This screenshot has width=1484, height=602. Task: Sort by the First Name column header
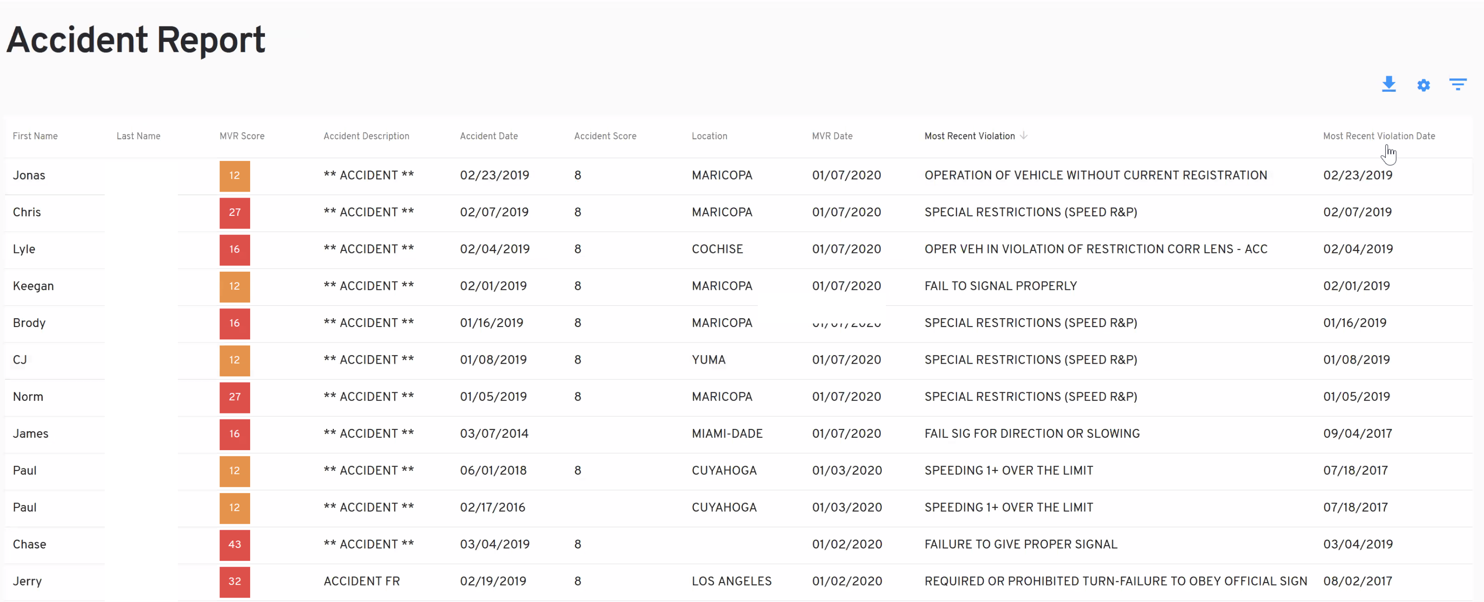(x=35, y=136)
